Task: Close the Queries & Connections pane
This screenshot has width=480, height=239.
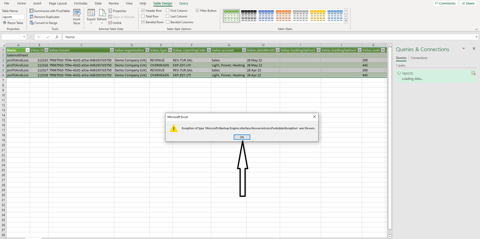Action: click(x=474, y=49)
